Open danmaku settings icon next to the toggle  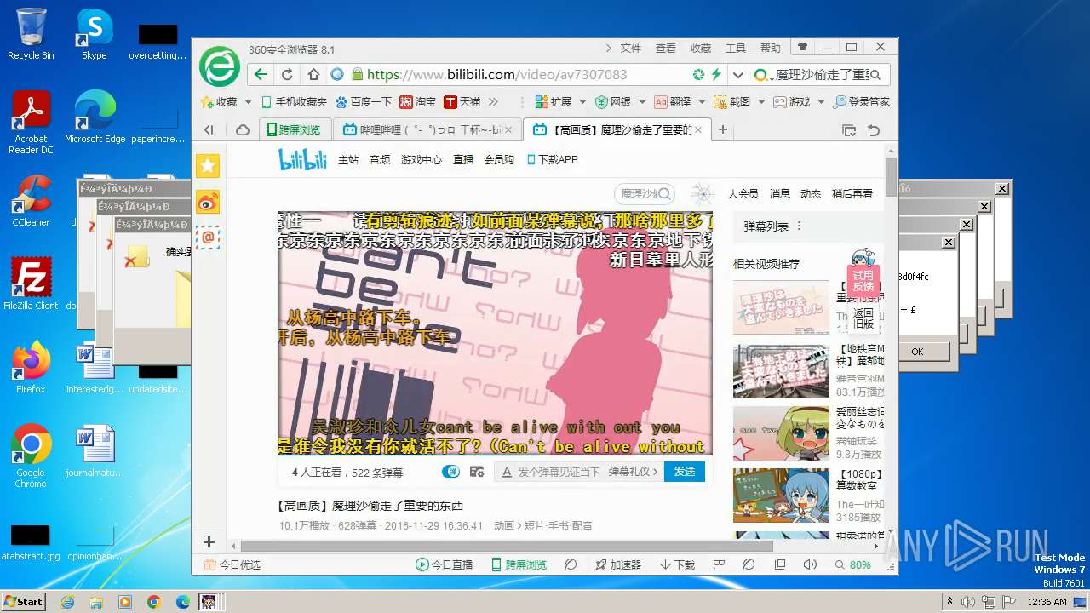(x=477, y=472)
